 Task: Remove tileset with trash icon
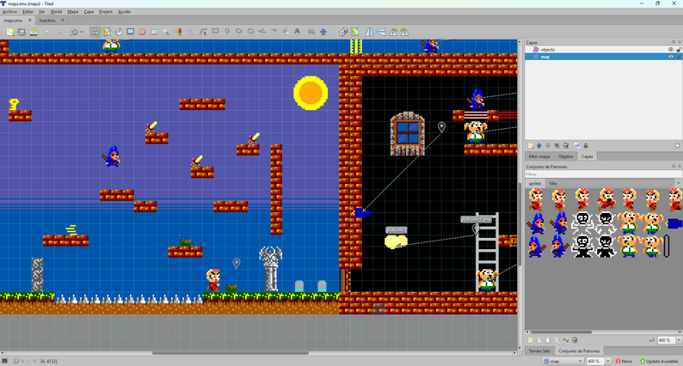click(575, 340)
